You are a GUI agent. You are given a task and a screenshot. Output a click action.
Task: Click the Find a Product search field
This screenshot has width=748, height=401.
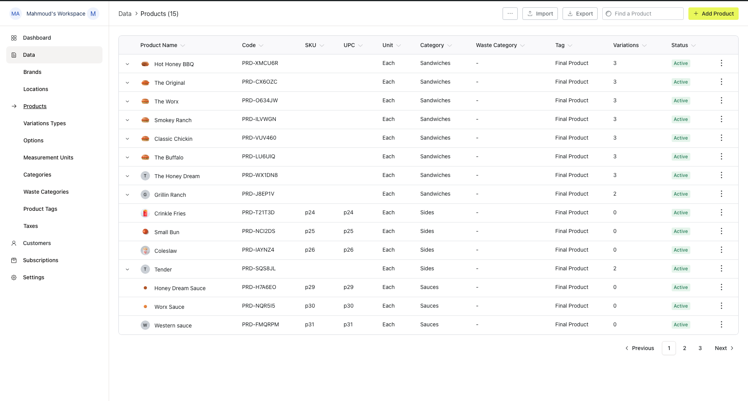click(x=643, y=14)
